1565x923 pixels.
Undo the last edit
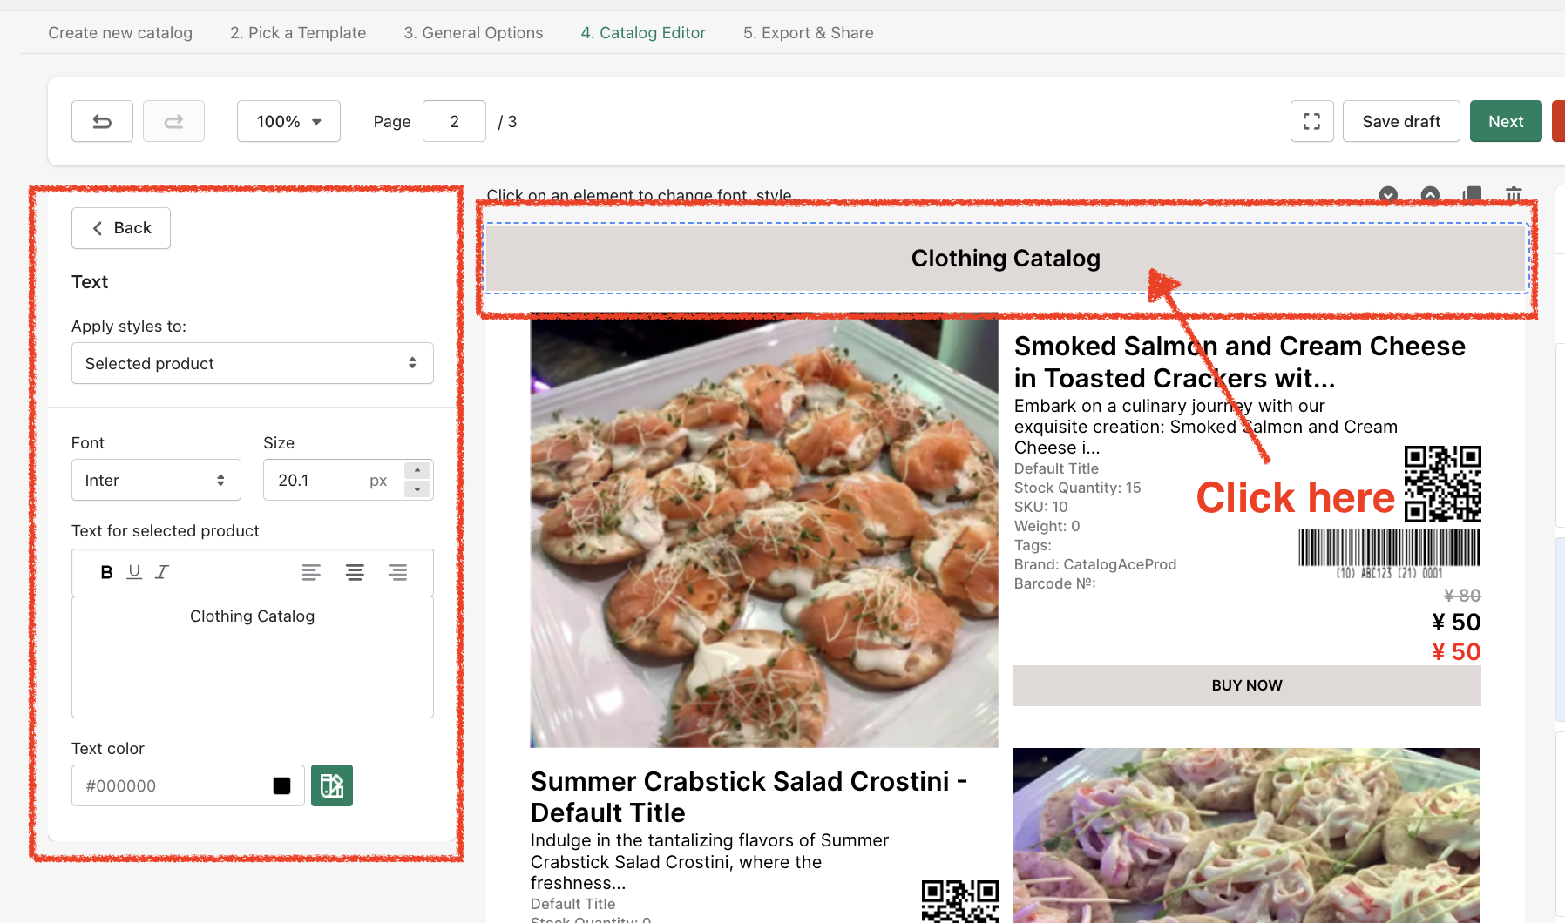[x=102, y=121]
